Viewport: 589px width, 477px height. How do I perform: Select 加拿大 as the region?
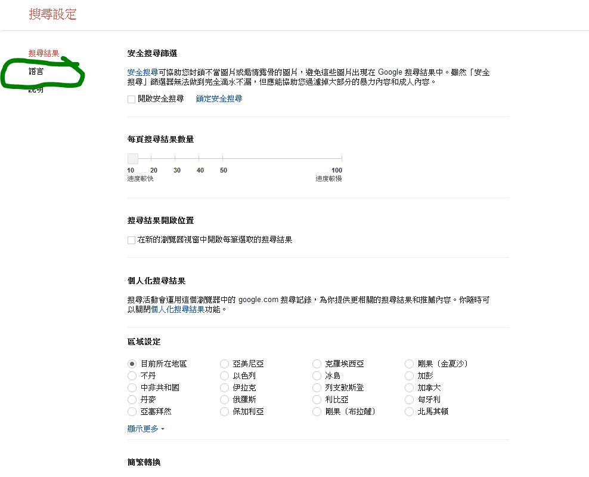coord(410,387)
